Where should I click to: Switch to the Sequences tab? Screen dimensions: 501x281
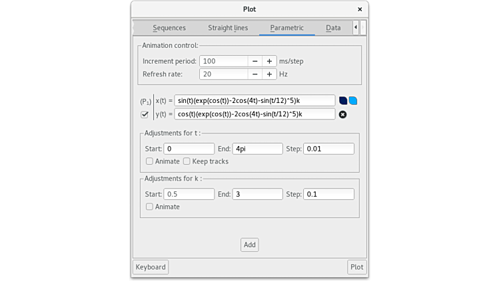[169, 28]
